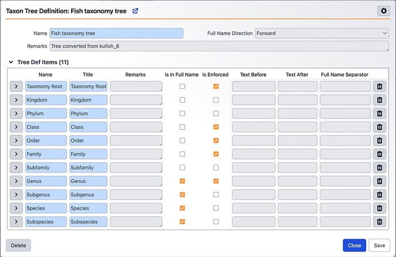This screenshot has height=257, width=396.
Task: Open Full Name Direction dropdown
Action: coord(322,33)
